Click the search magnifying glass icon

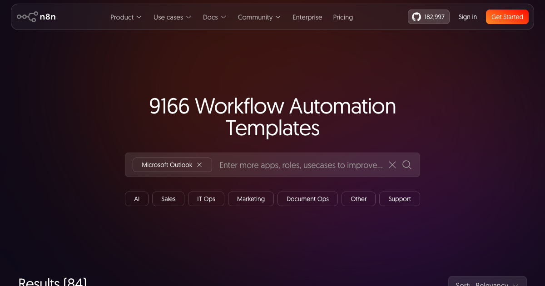pyautogui.click(x=406, y=165)
